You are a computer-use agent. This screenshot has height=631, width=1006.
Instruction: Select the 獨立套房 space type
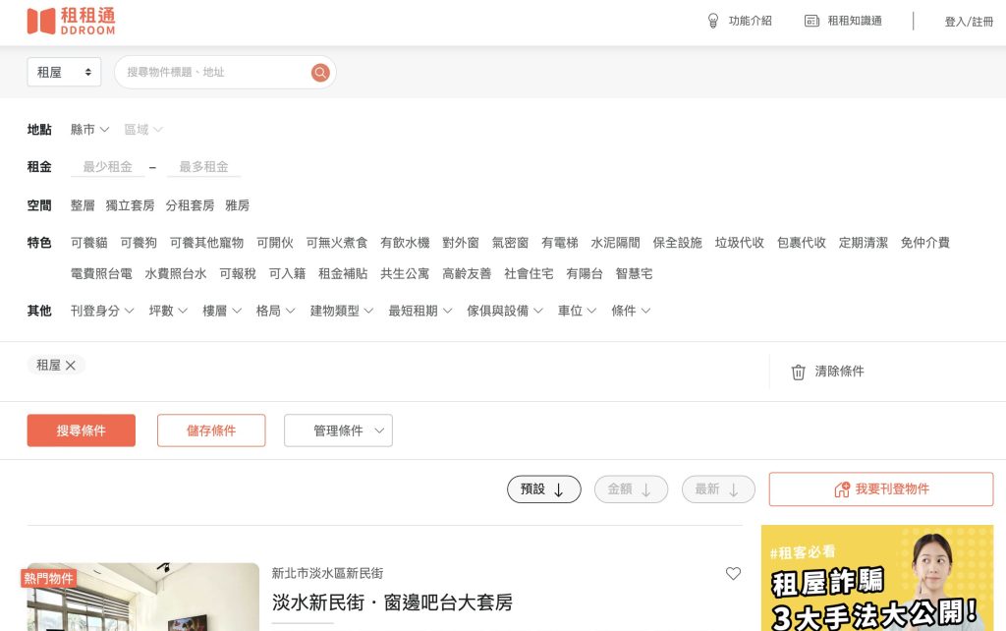tap(130, 205)
